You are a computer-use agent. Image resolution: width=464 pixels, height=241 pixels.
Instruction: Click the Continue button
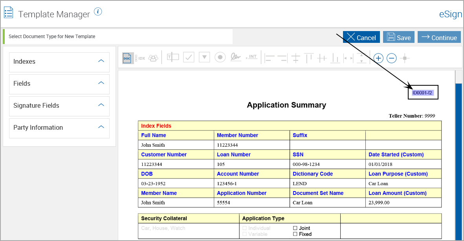[x=439, y=37]
